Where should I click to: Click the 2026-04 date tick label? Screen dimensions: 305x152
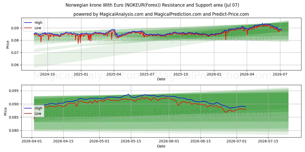(247, 74)
